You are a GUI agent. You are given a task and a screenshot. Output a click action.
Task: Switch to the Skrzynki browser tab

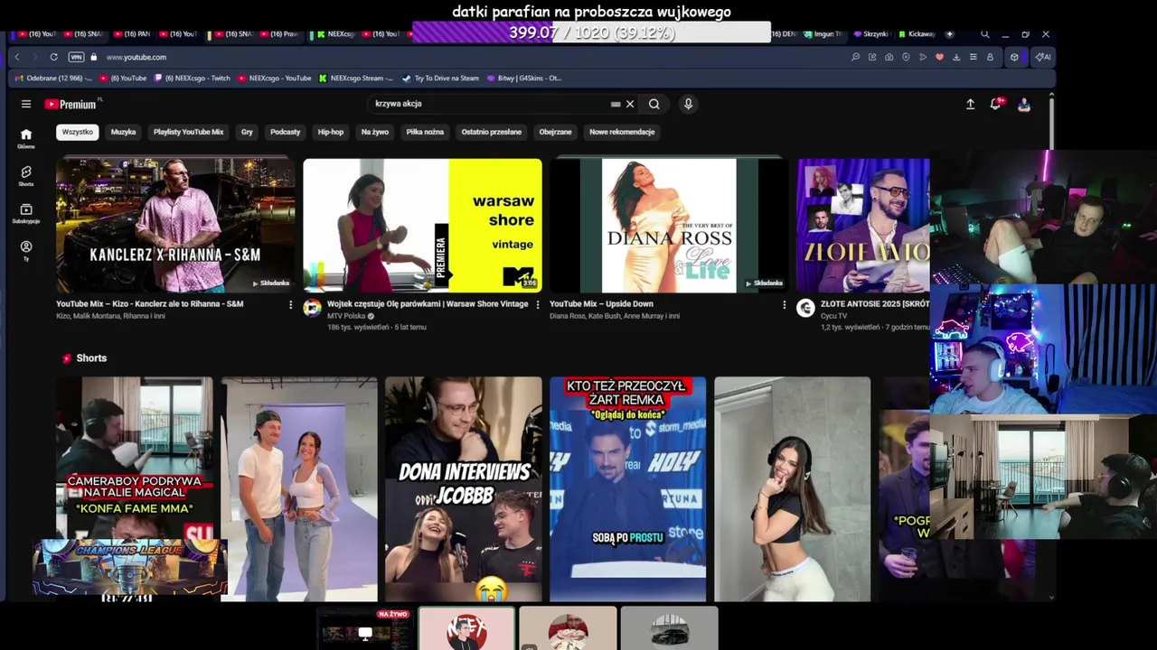pos(871,34)
